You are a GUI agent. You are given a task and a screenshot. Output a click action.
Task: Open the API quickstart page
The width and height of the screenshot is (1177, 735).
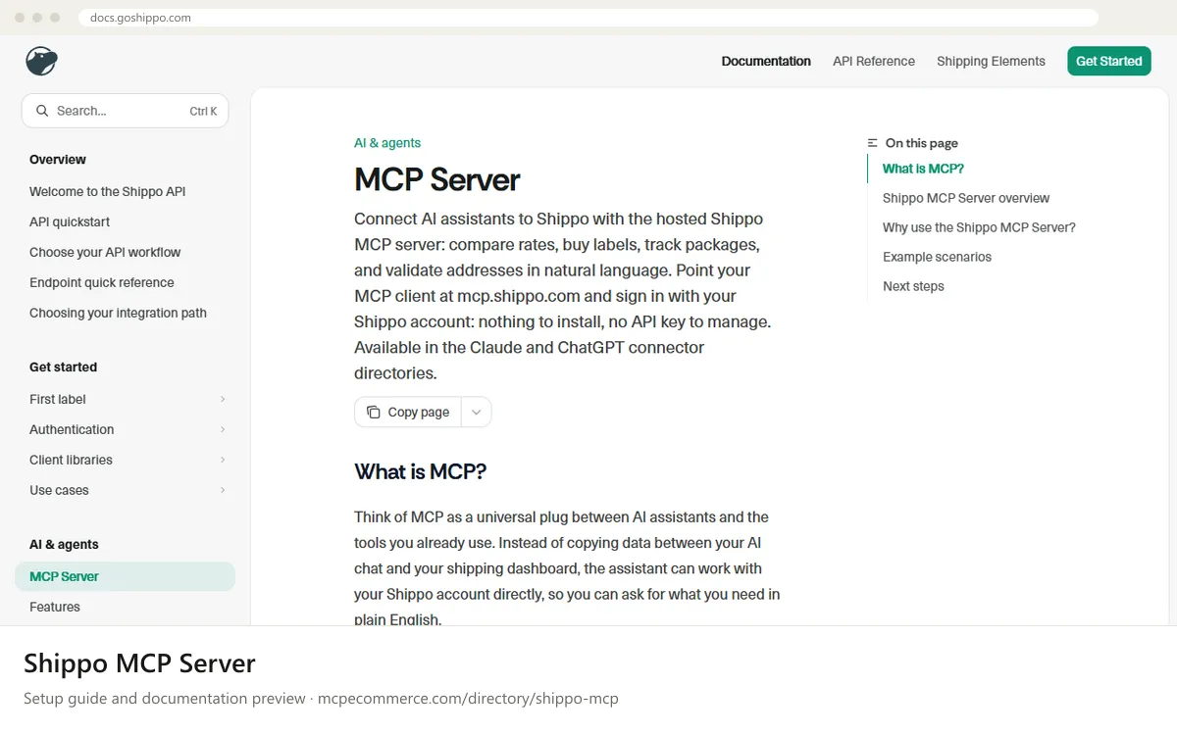70,221
